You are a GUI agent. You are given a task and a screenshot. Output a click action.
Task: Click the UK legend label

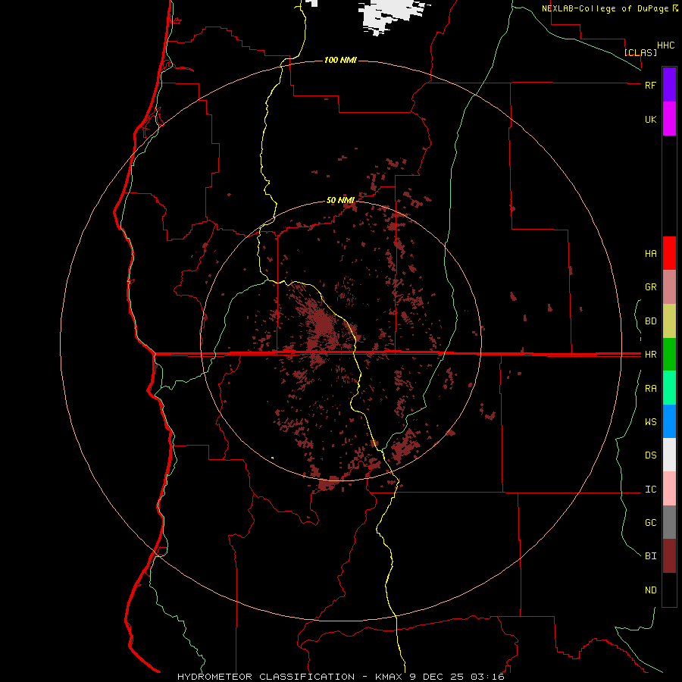[x=650, y=119]
